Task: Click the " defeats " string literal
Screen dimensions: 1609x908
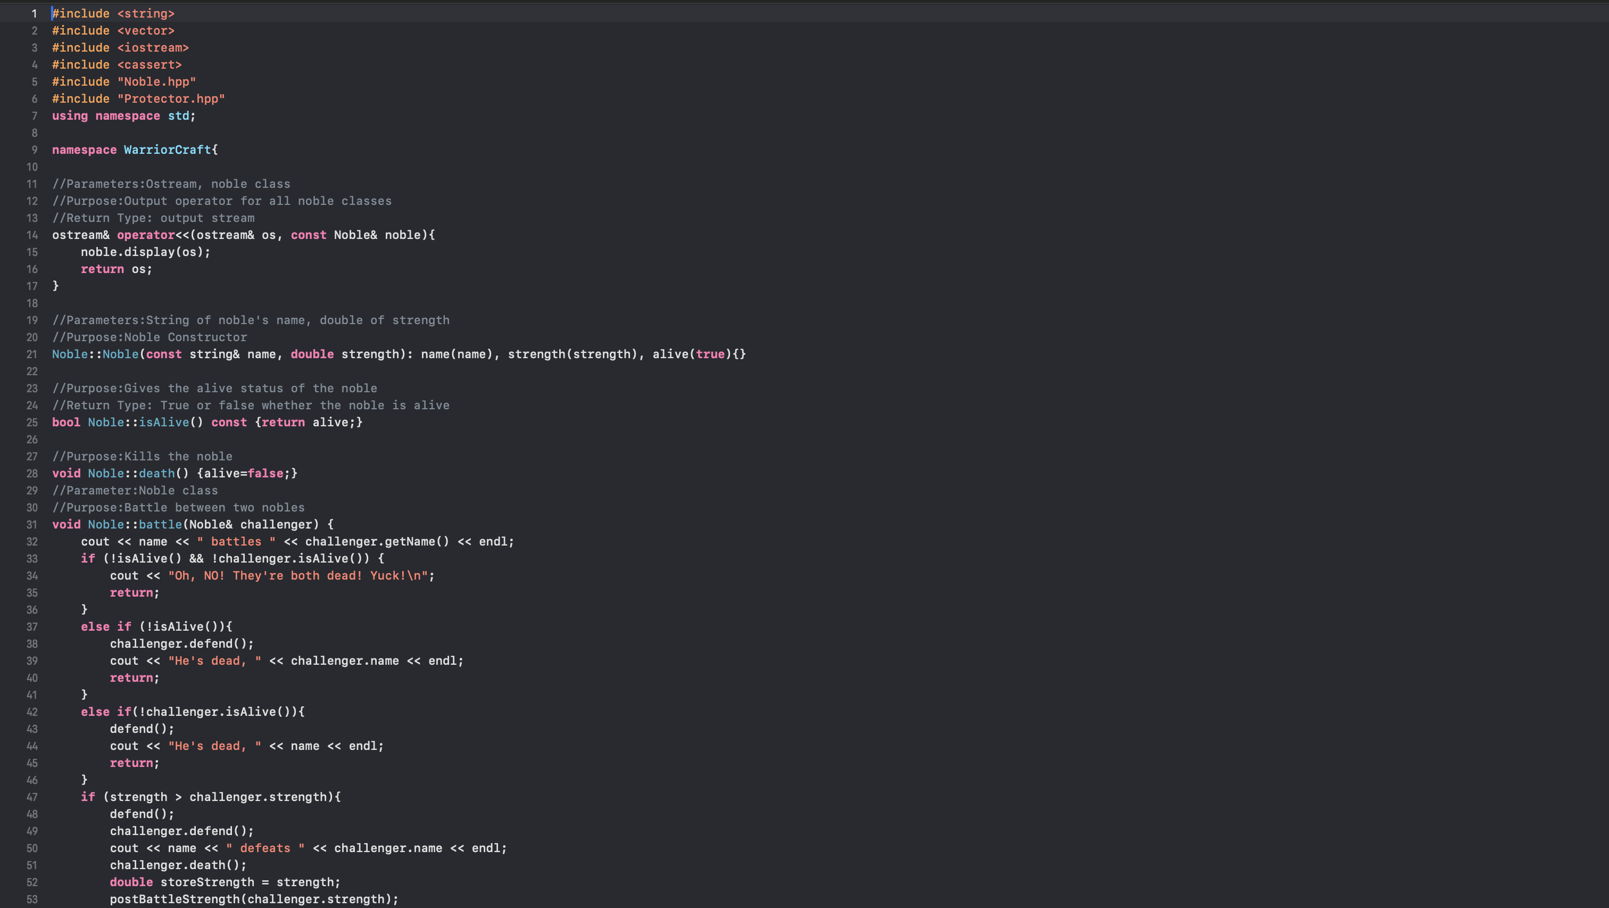Action: point(265,848)
